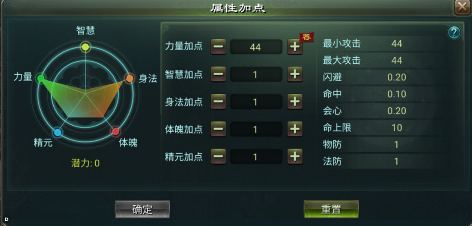Click the 力量加点 value field showing 44
Screen dimensions: 472x226
coord(256,47)
